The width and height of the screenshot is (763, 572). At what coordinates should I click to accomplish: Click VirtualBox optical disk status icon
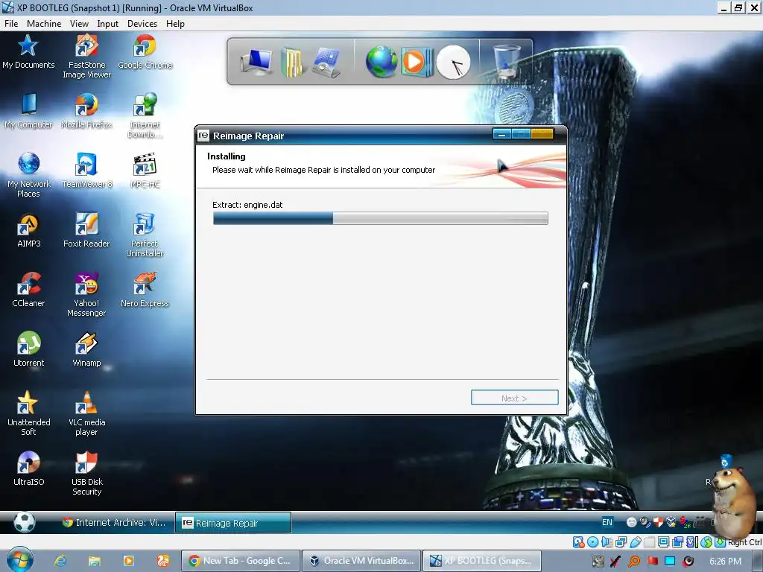(592, 542)
